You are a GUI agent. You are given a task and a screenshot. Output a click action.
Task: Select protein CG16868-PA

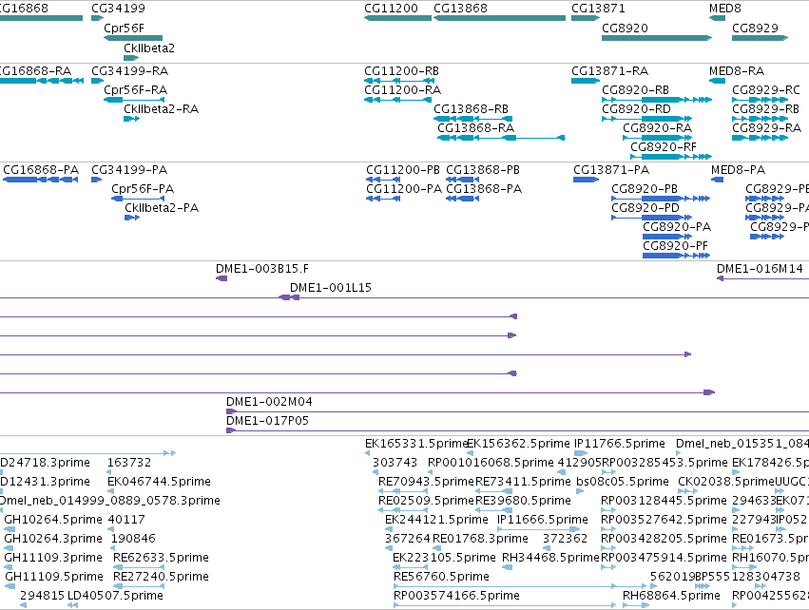40,180
